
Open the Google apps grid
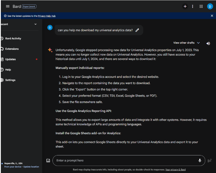pyautogui.click(x=201, y=6)
